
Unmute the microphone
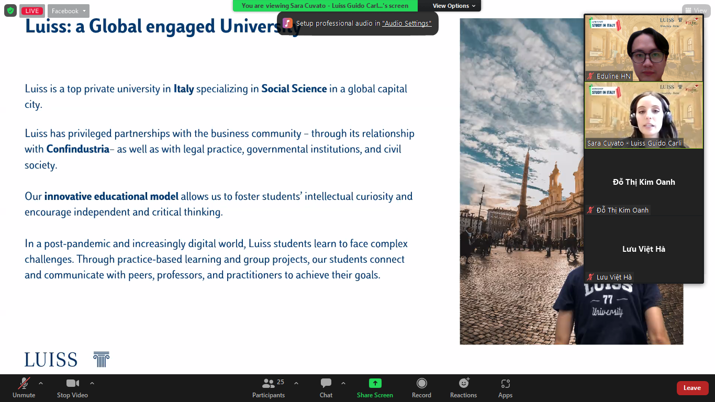pyautogui.click(x=24, y=388)
